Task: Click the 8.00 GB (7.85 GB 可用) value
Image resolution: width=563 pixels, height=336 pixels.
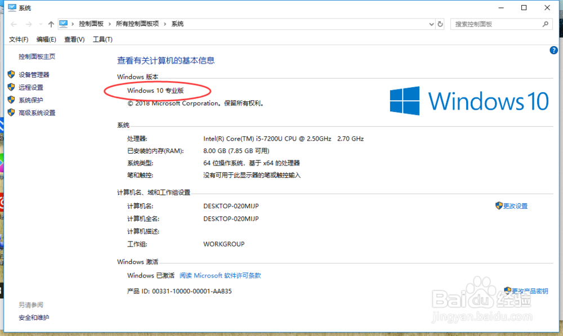Action: (236, 151)
